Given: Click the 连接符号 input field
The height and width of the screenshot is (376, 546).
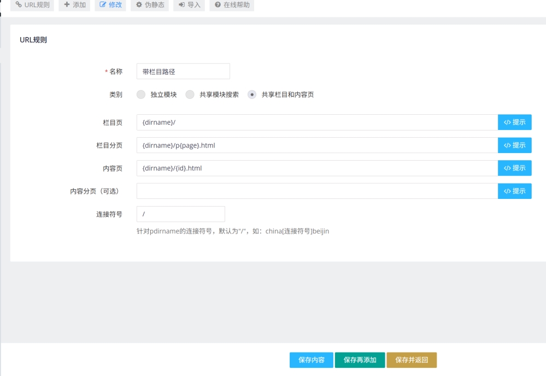Looking at the screenshot, I should click(x=181, y=214).
